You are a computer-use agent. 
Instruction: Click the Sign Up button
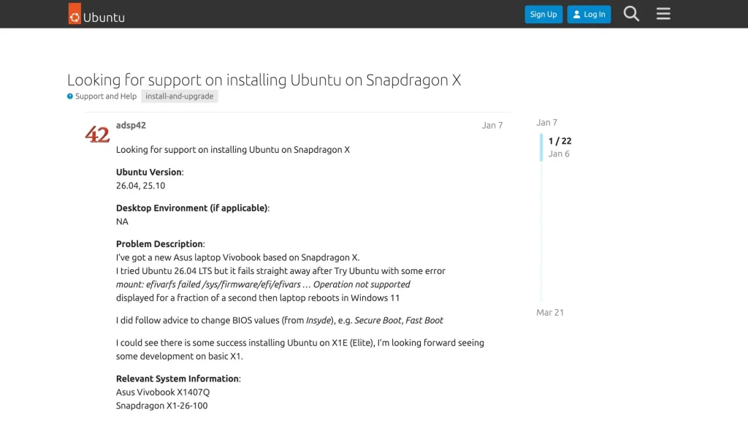543,15
